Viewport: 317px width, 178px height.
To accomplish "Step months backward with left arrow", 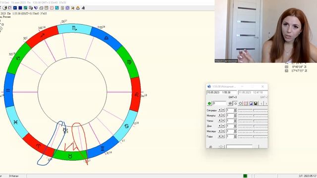I will [219, 131].
